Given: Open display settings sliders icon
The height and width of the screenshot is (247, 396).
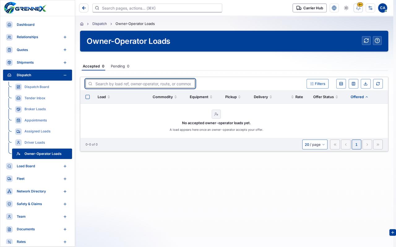Looking at the screenshot, I should tap(370, 8).
